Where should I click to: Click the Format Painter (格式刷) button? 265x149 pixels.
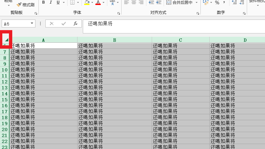[26, 5]
